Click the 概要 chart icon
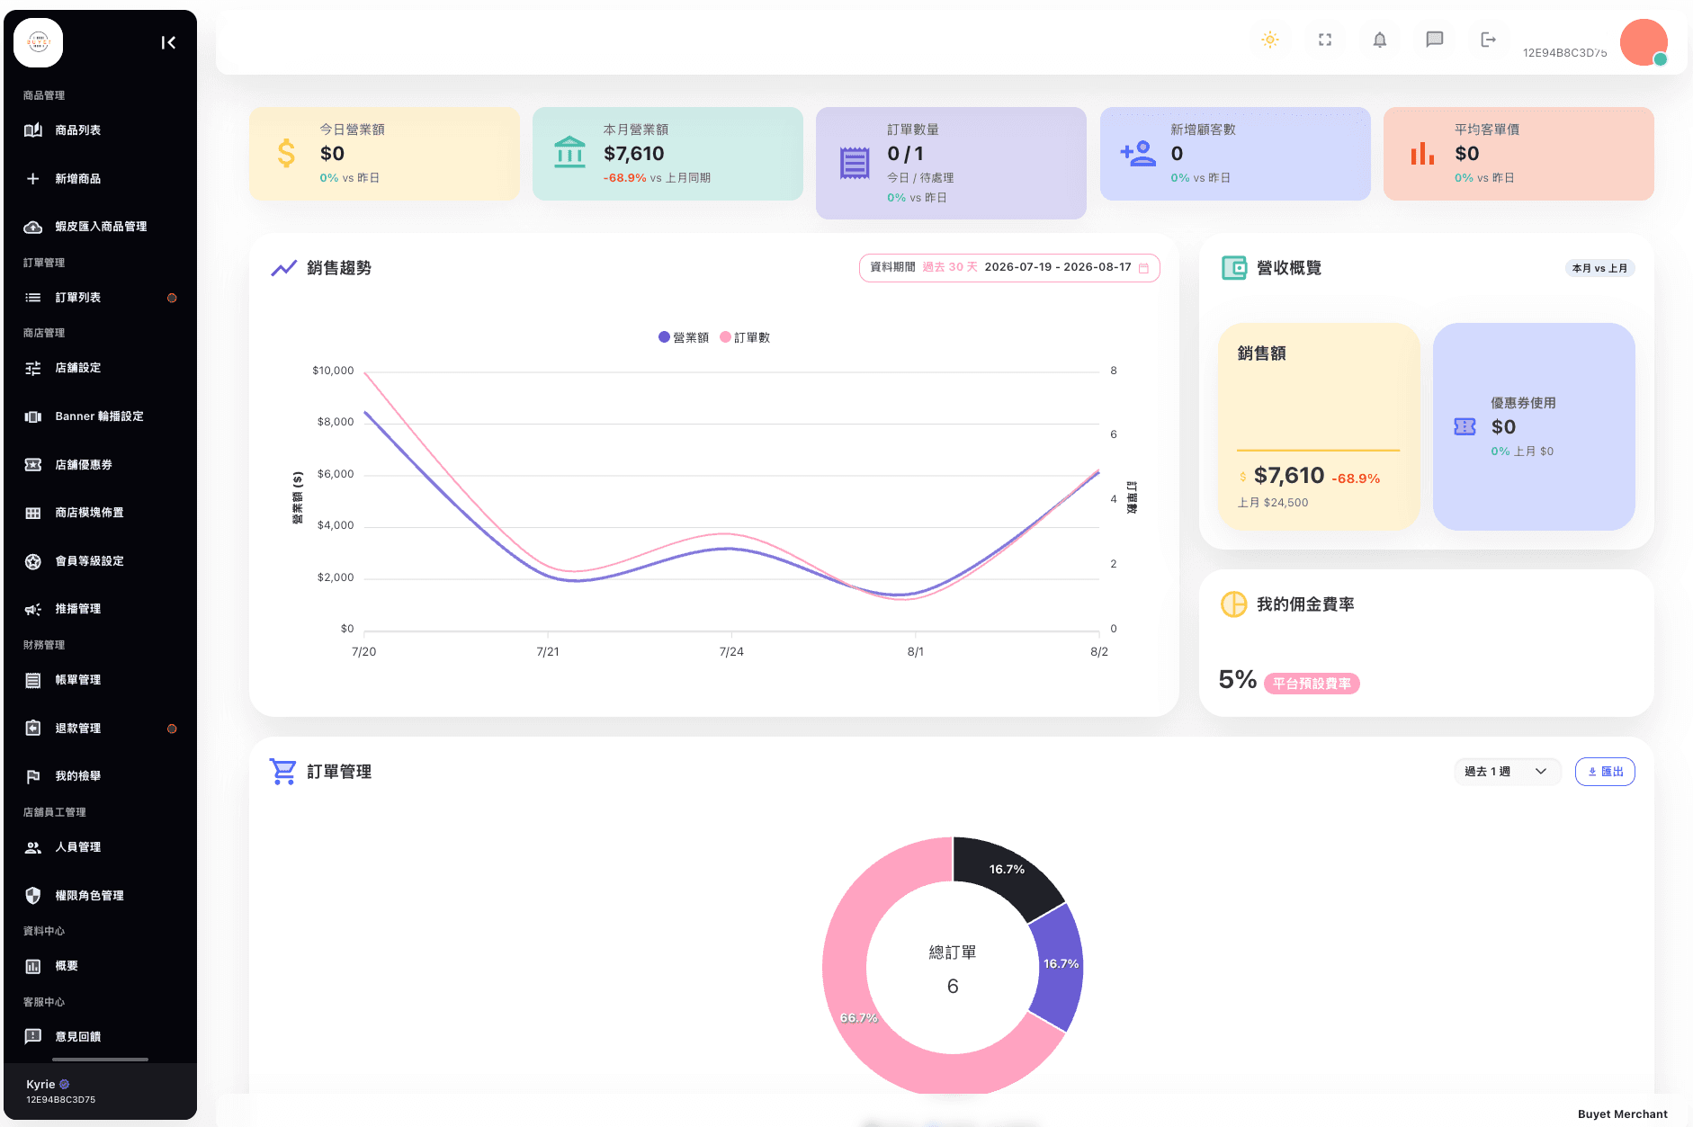The image size is (1693, 1127). pos(33,966)
